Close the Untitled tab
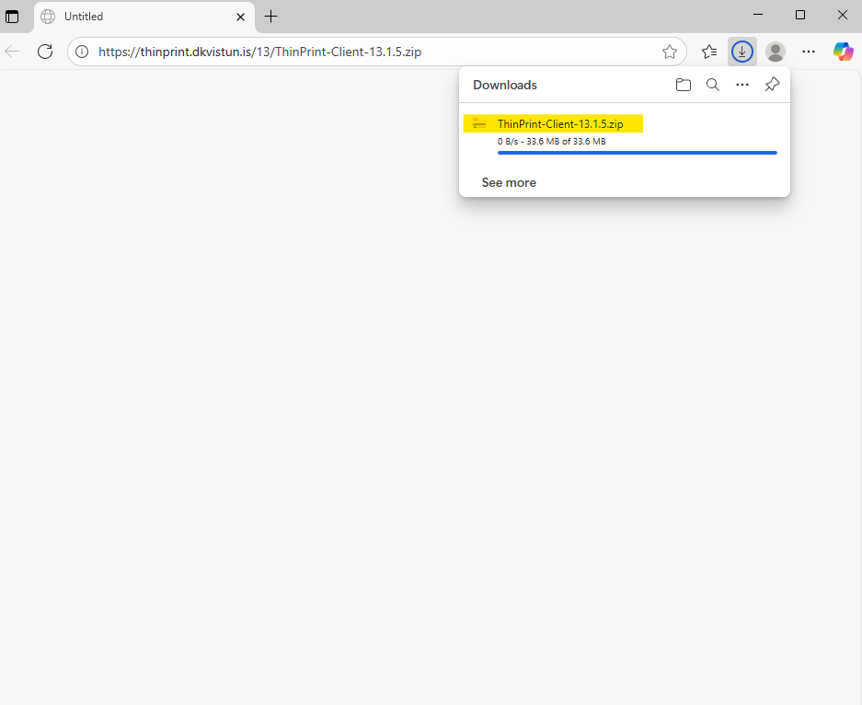The height and width of the screenshot is (705, 862). (241, 17)
